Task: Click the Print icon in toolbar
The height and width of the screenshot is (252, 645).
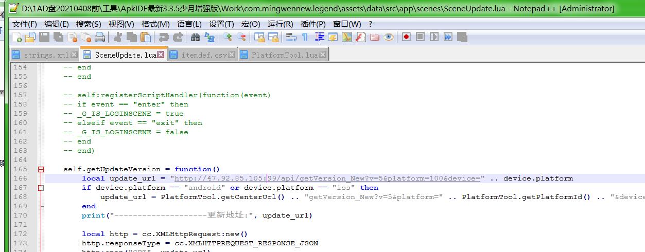Action: tap(100, 37)
